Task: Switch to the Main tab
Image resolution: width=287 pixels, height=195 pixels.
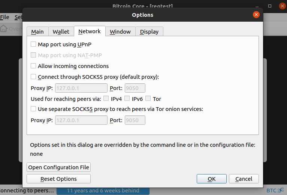Action: click(37, 32)
